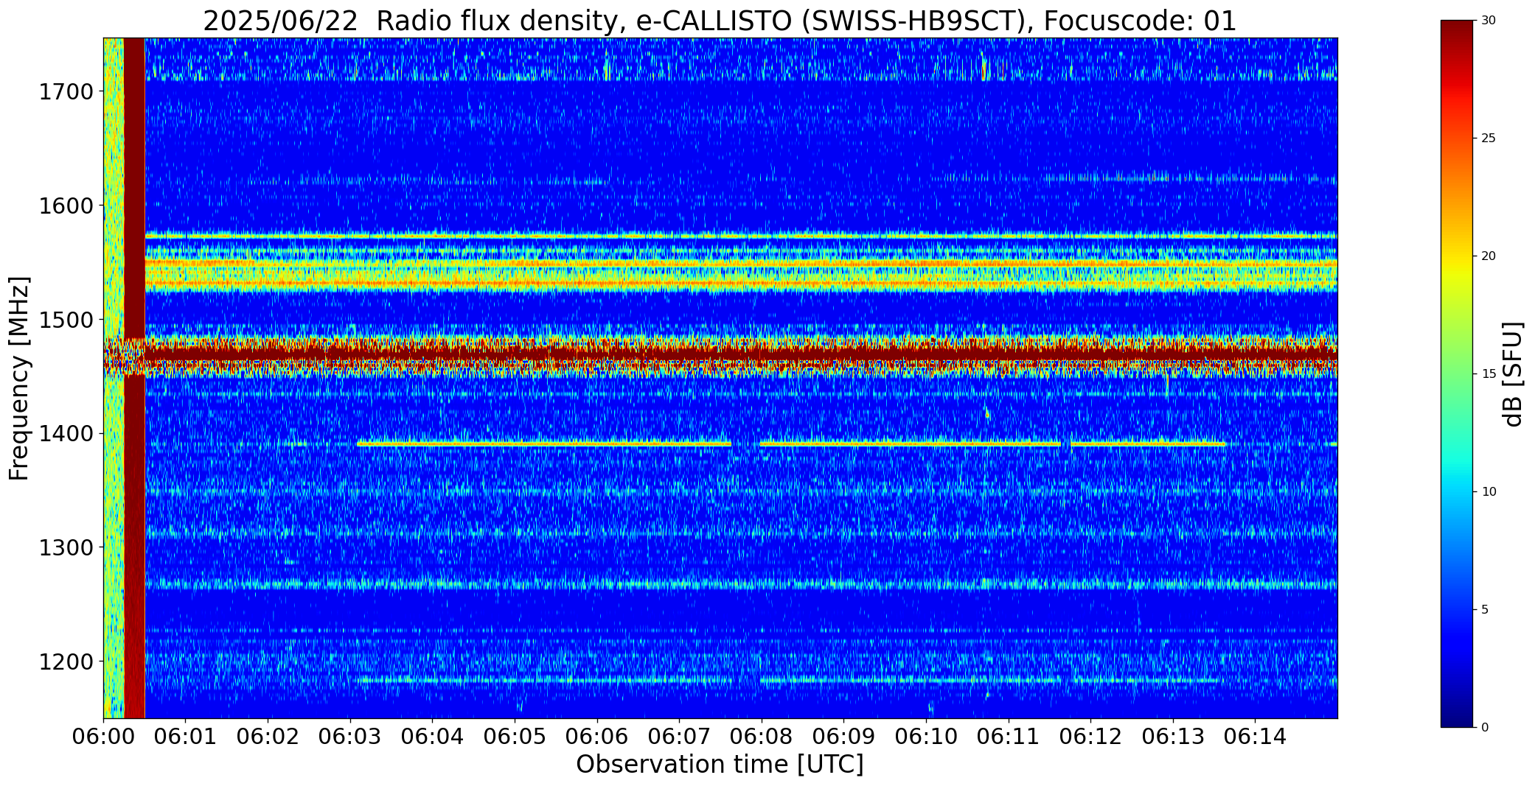Click the 06:04 time tick label
Screen dimensions: 1535x786
click(x=433, y=737)
